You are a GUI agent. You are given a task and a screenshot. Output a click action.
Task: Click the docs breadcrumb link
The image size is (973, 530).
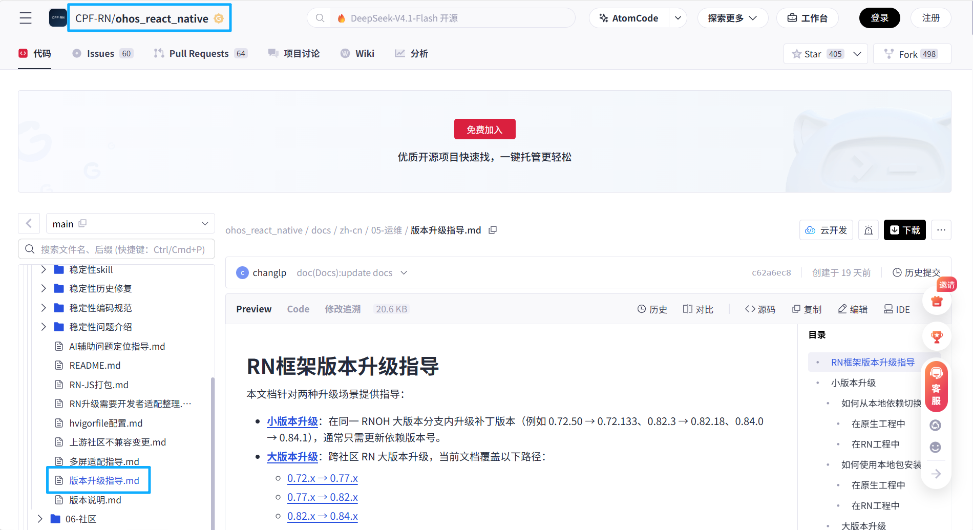pyautogui.click(x=321, y=230)
